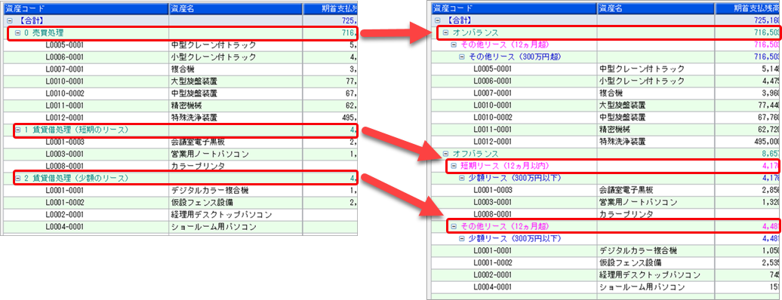Click 複合機 name in left grid

click(x=183, y=69)
